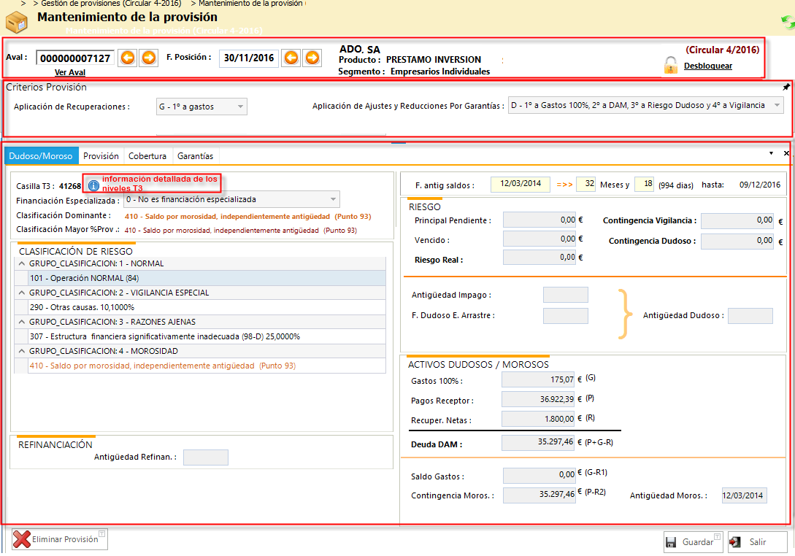Click the Antigüedad Refinan. field

pyautogui.click(x=205, y=457)
